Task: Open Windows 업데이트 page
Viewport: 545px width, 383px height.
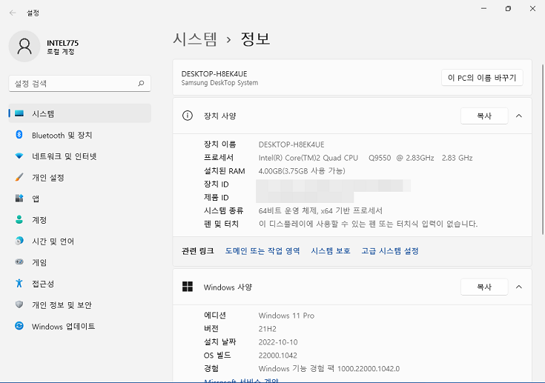Action: [80, 326]
